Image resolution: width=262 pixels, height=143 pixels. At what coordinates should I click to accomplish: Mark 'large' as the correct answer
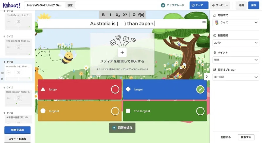(115, 89)
